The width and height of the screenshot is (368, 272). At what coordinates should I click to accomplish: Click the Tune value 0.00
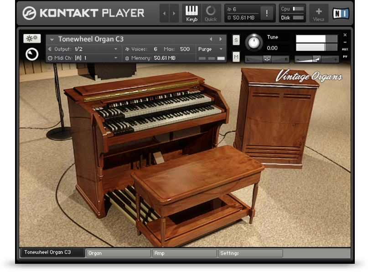[x=272, y=48]
